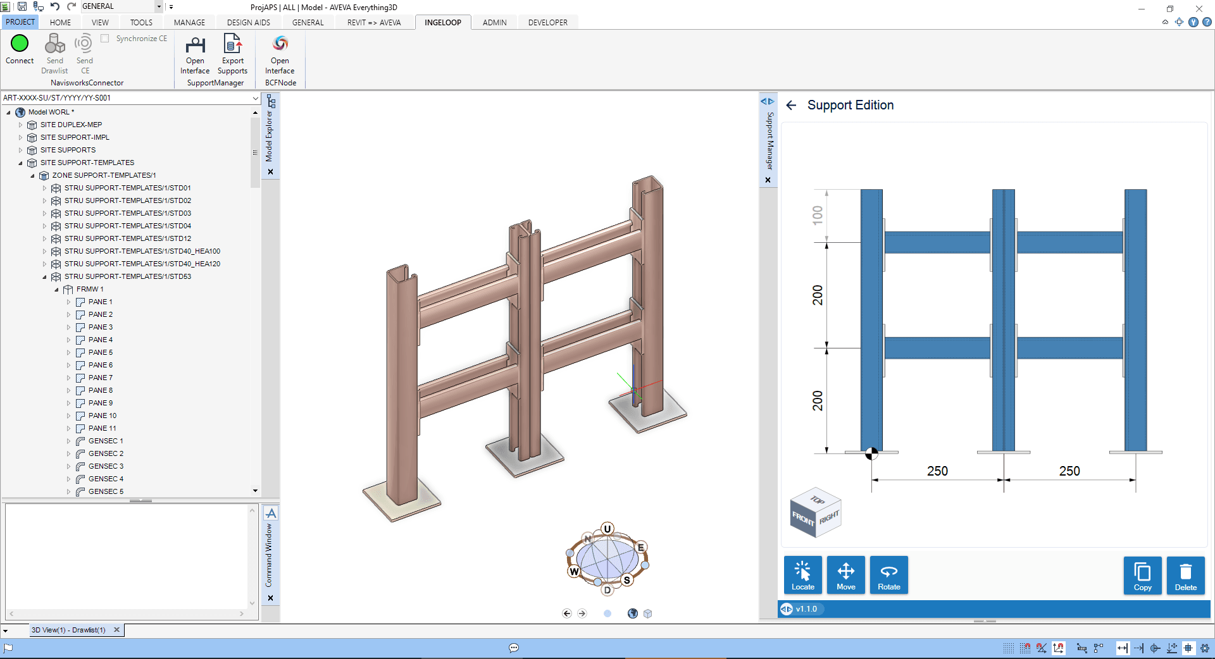The image size is (1215, 659).
Task: Open the REVIT => AVEVA tab
Action: click(373, 22)
